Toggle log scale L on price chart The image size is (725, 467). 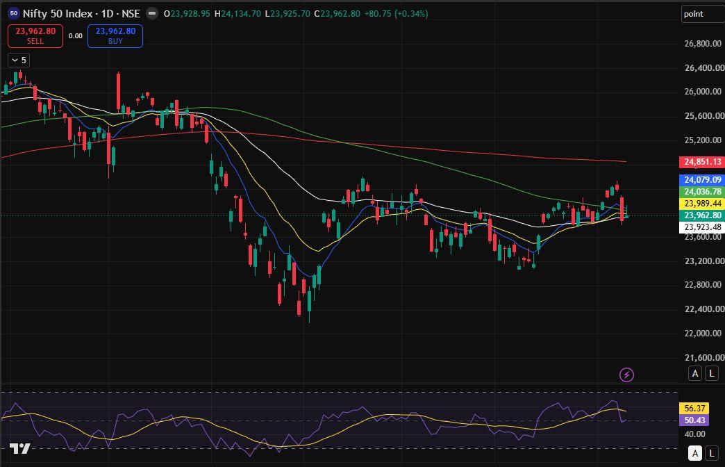coord(712,373)
